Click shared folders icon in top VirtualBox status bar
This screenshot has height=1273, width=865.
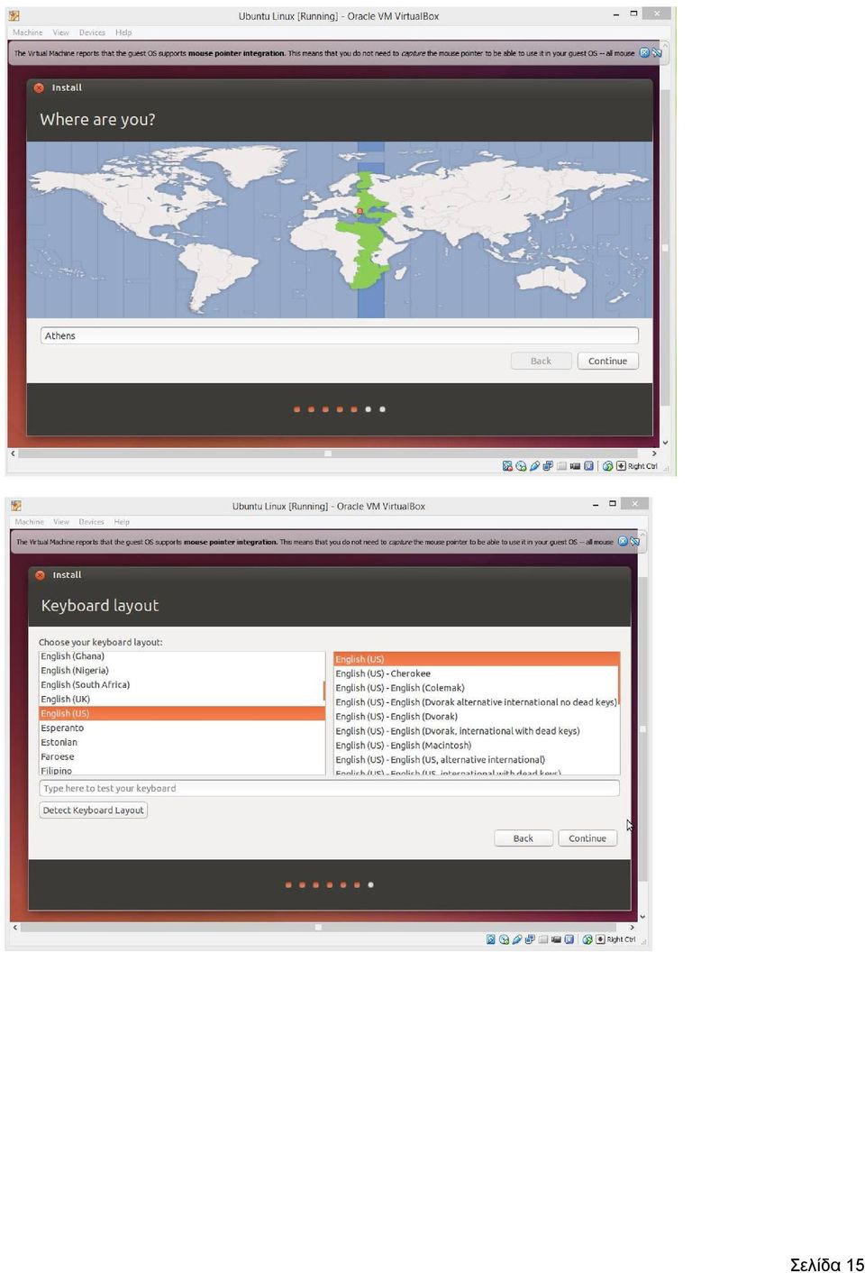pos(561,466)
